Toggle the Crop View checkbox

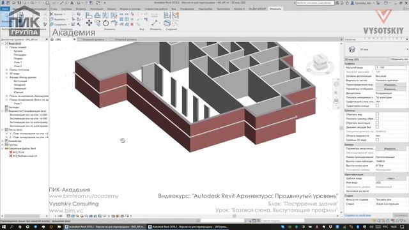377,114
